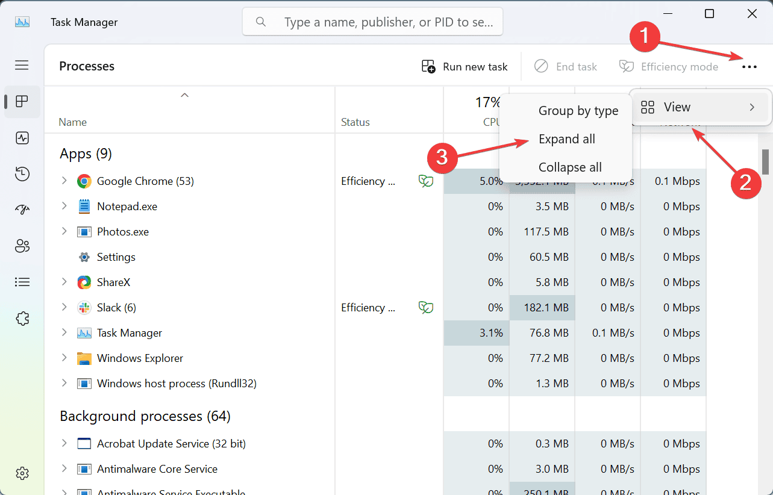Open App history from sidebar
The height and width of the screenshot is (495, 773).
(x=22, y=174)
